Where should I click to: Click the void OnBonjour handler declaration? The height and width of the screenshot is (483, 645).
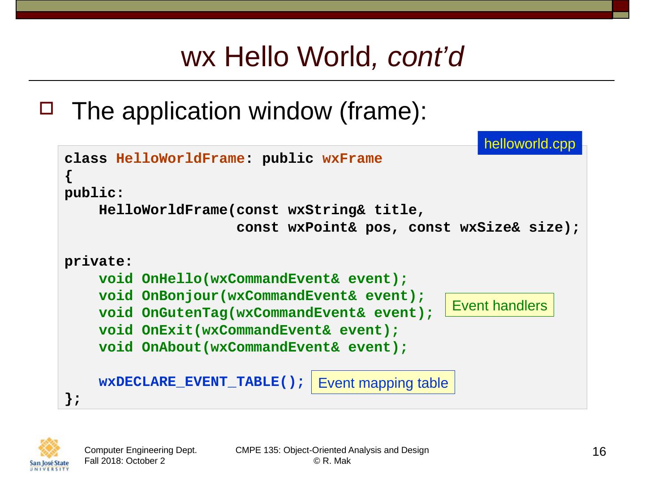click(262, 296)
